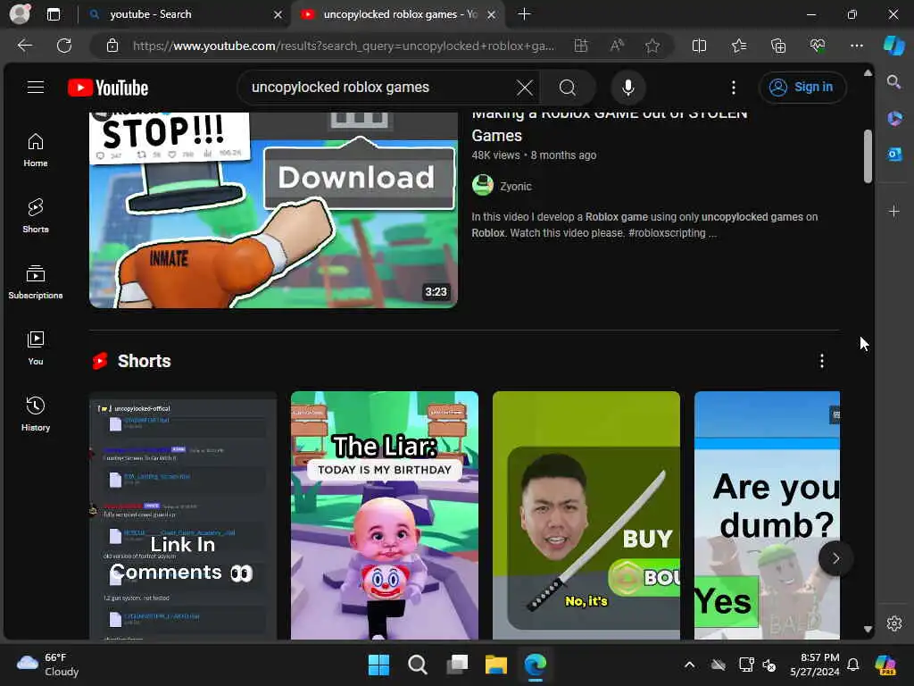Open Shorts in the YouTube sidebar

tap(36, 216)
